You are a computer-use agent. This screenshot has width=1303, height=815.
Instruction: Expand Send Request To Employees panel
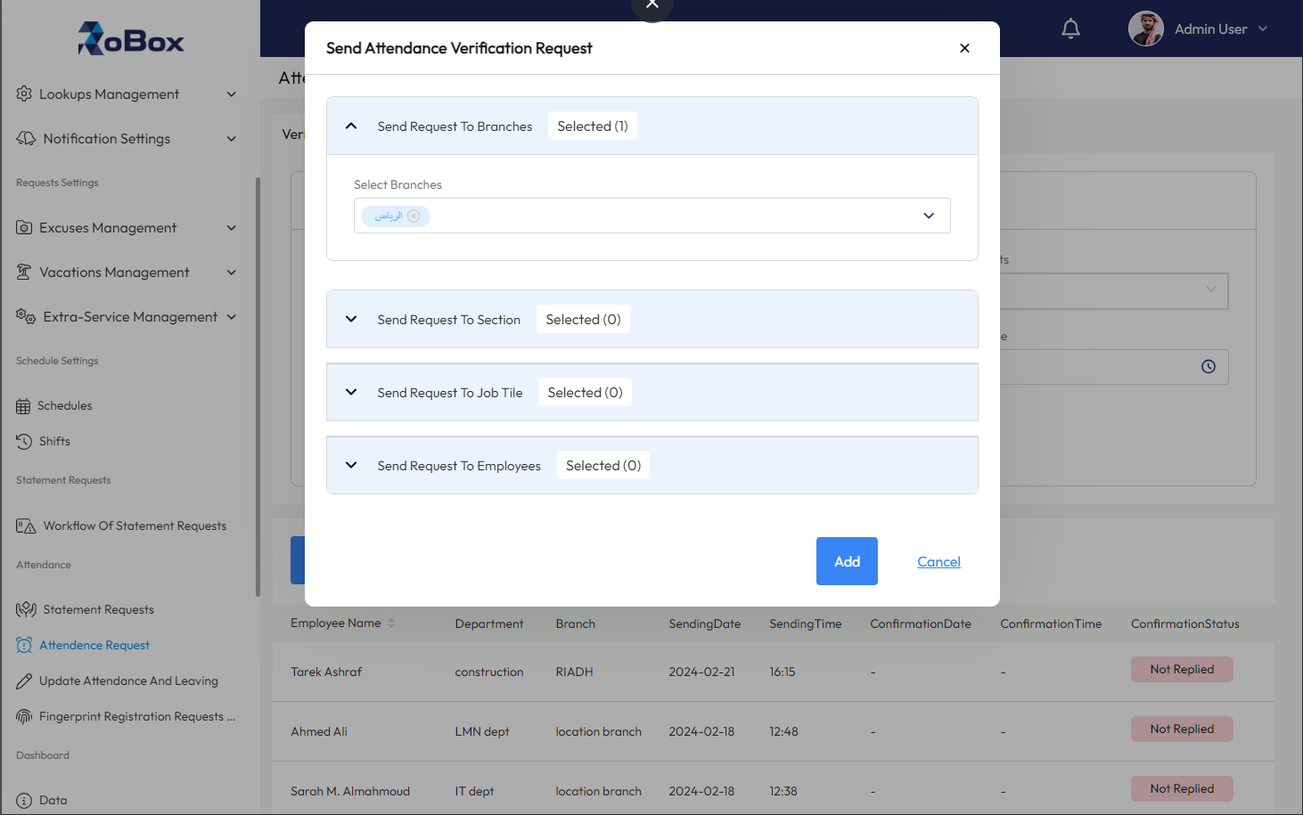click(x=351, y=465)
